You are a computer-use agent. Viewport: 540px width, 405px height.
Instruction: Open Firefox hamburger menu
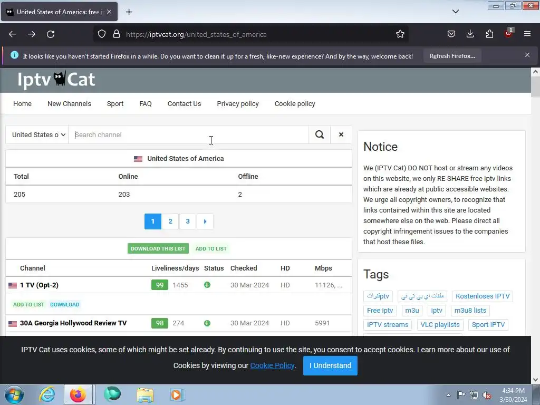point(527,34)
